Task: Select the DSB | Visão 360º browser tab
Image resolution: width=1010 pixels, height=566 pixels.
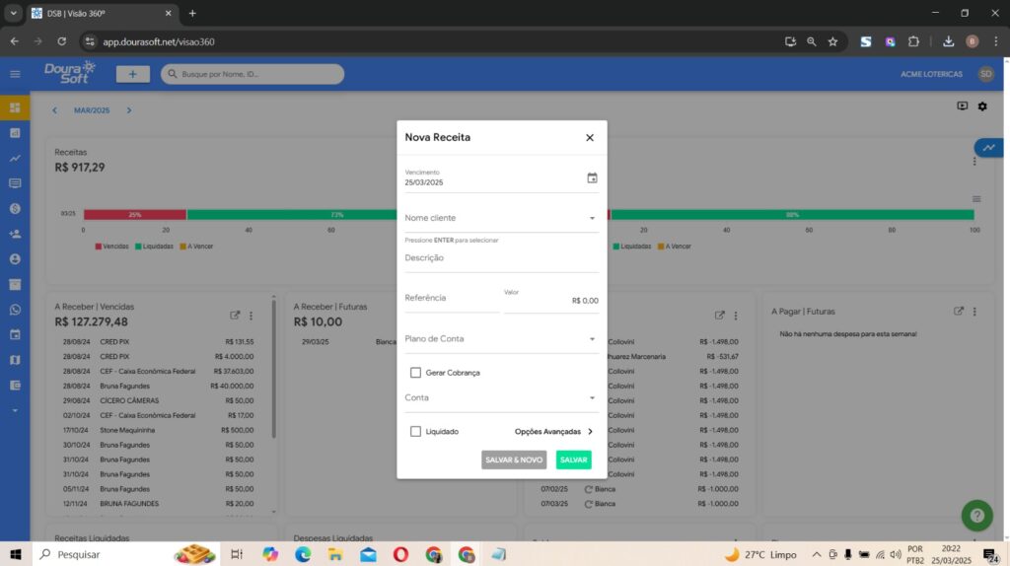Action: coord(99,13)
